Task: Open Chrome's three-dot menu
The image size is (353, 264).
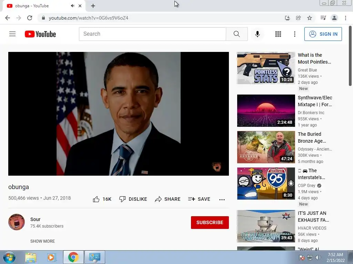Action: click(345, 18)
